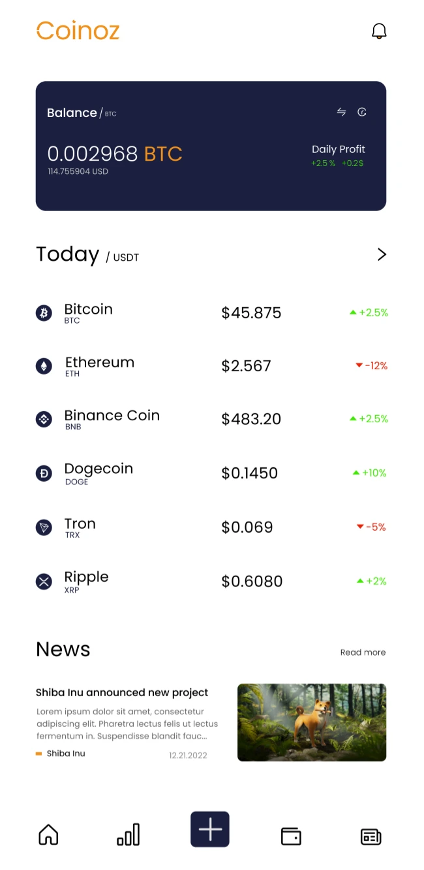424x870 pixels.
Task: Switch to the charts statistics tab
Action: [128, 835]
